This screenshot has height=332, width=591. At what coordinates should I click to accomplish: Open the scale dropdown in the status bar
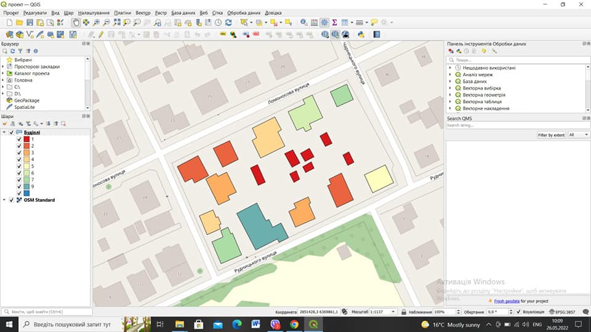point(393,312)
